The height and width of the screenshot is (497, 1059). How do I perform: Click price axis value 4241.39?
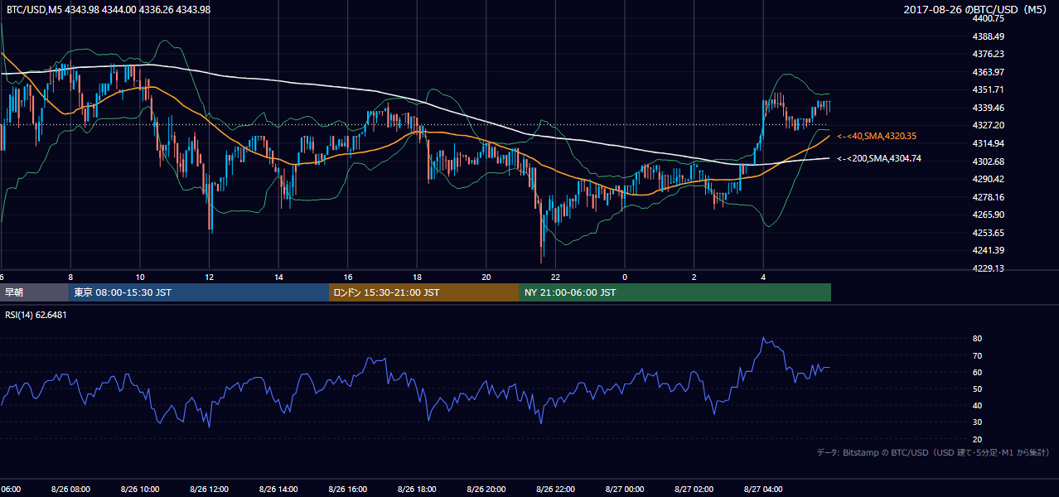point(989,250)
